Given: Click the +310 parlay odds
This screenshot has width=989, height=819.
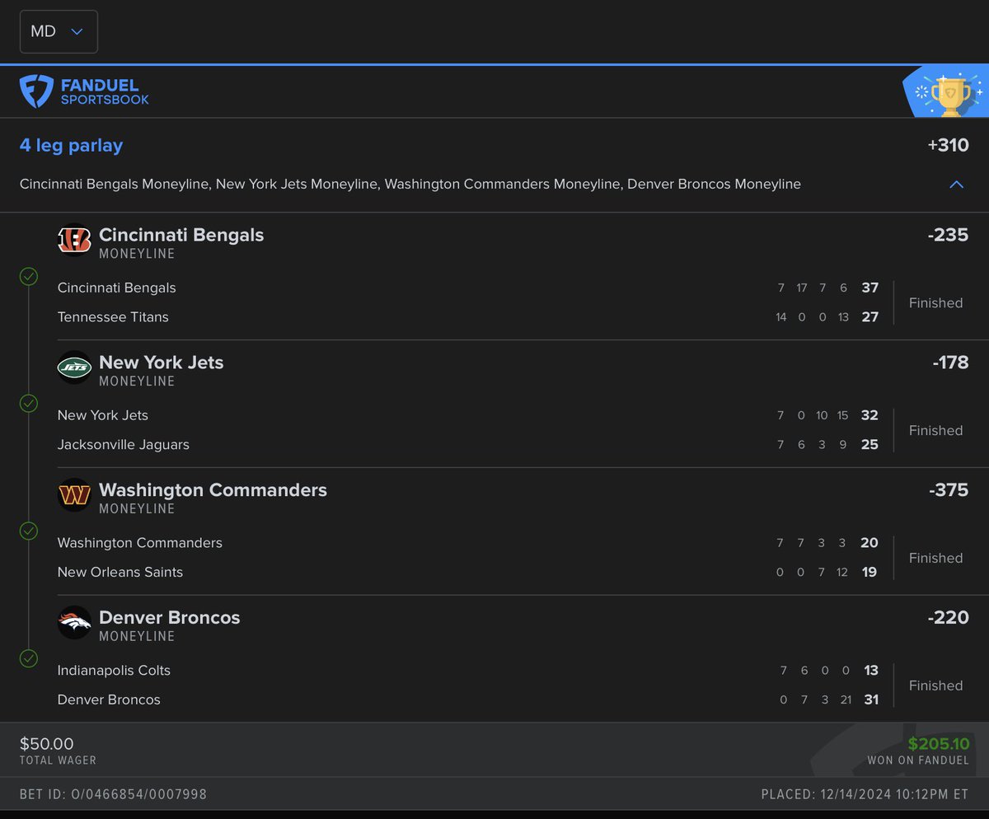Looking at the screenshot, I should tap(948, 146).
